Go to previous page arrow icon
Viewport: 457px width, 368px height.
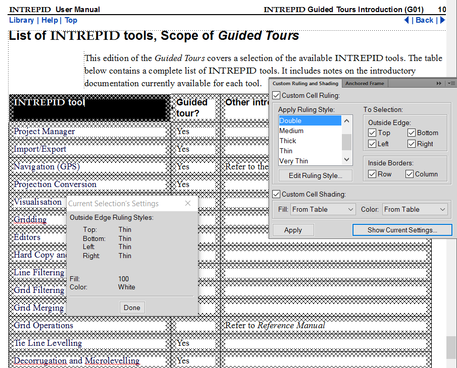pos(407,20)
